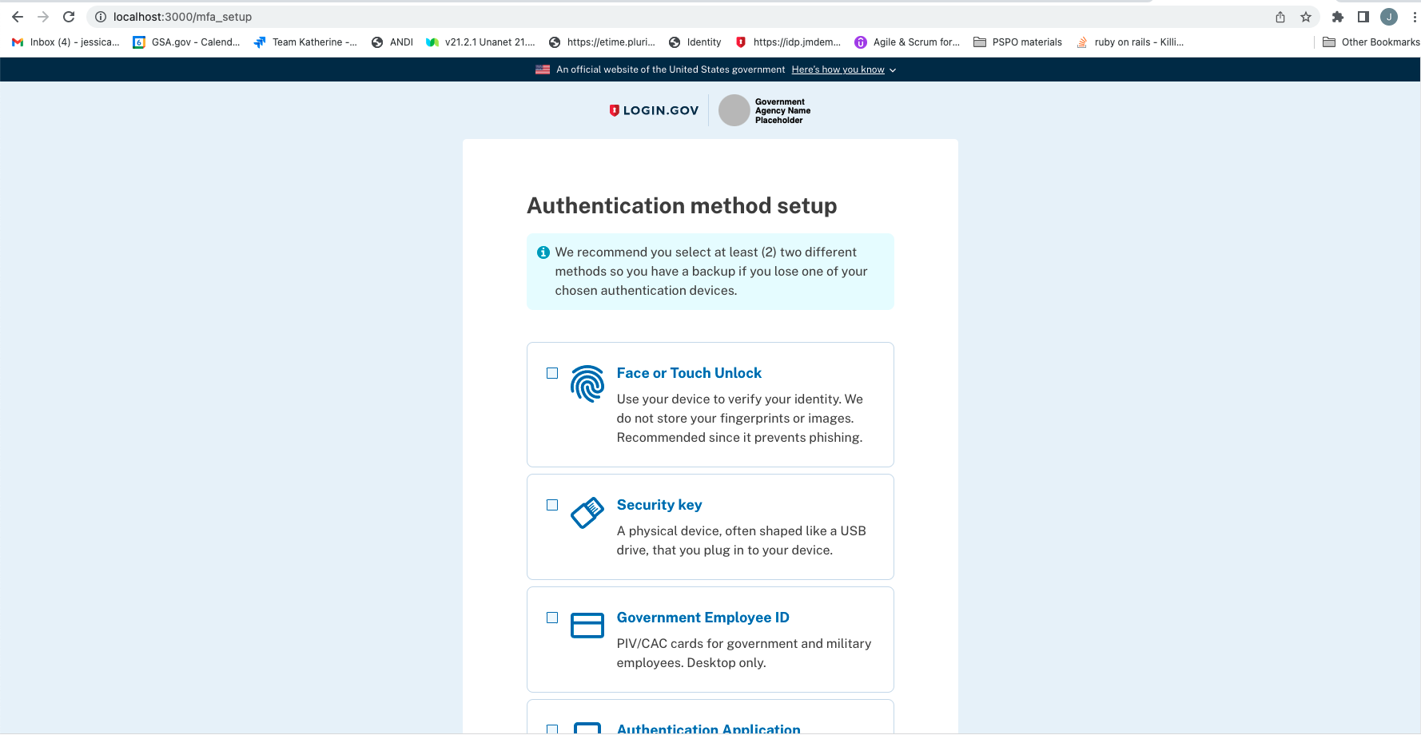This screenshot has height=735, width=1421.
Task: Click the PIV/CAC cards description text
Action: (x=744, y=654)
